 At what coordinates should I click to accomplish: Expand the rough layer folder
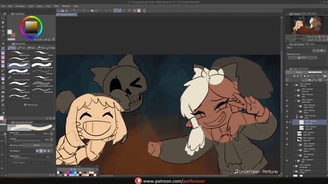click(298, 155)
